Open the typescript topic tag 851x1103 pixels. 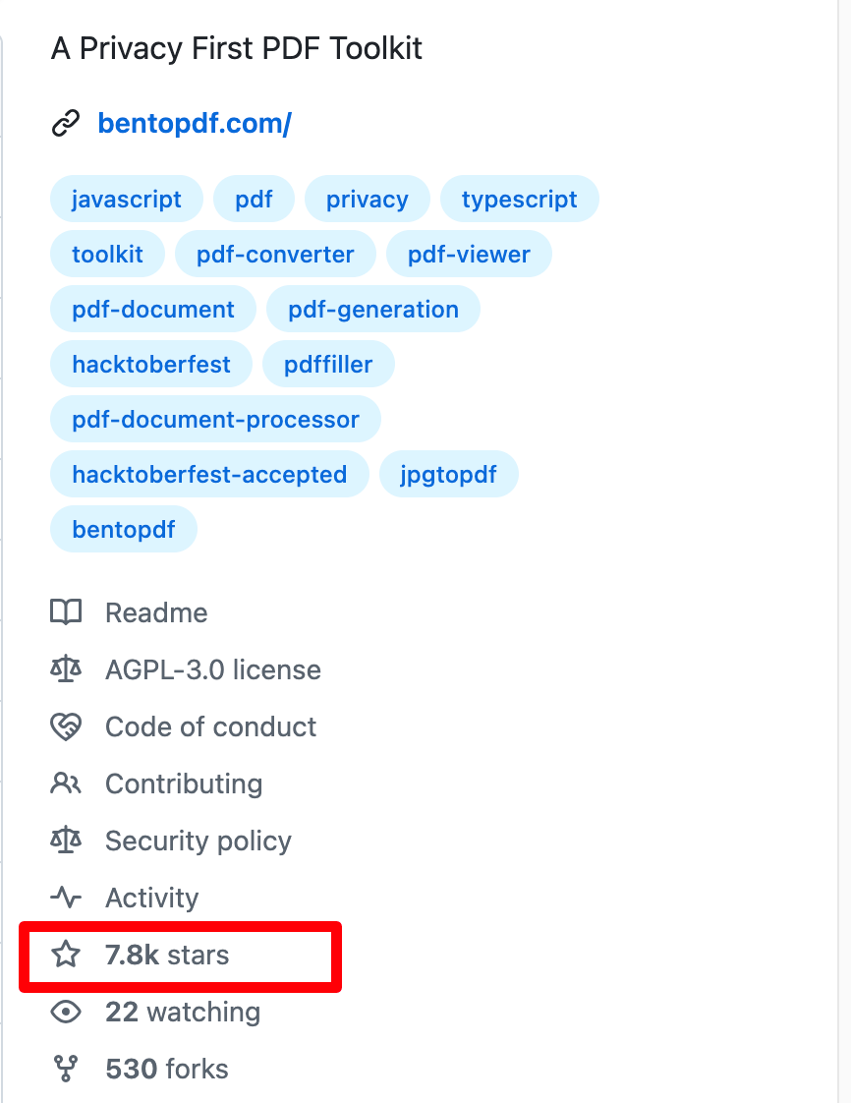[519, 200]
